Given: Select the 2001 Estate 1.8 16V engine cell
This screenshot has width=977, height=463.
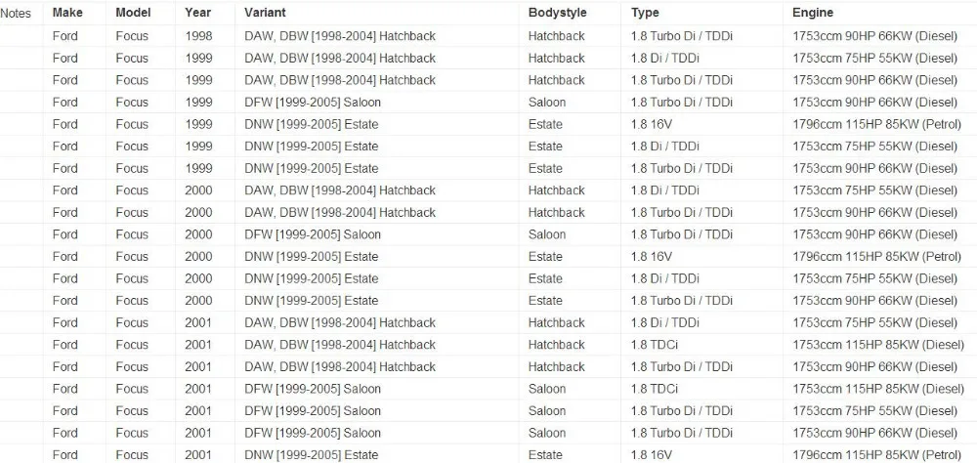Looking at the screenshot, I should [x=876, y=455].
